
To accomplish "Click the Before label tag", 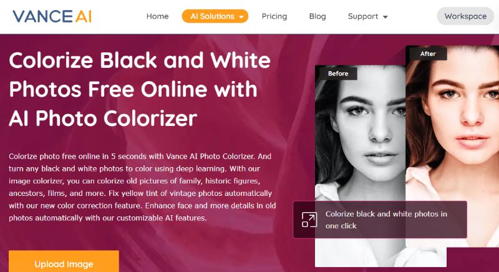I will tap(338, 74).
